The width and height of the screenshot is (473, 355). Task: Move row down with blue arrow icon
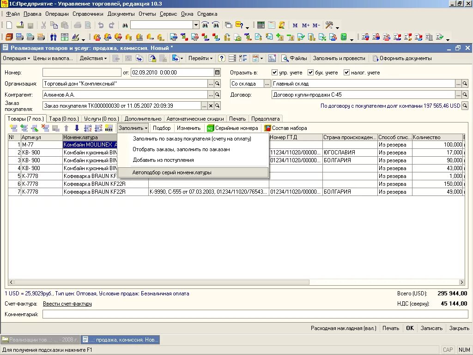coord(77,128)
